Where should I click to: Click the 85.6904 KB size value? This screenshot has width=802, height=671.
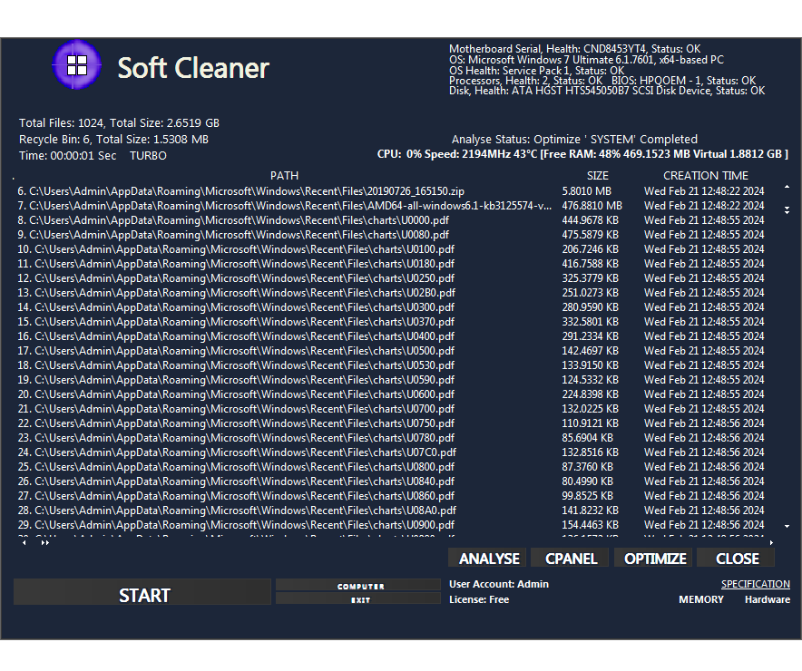pos(587,438)
